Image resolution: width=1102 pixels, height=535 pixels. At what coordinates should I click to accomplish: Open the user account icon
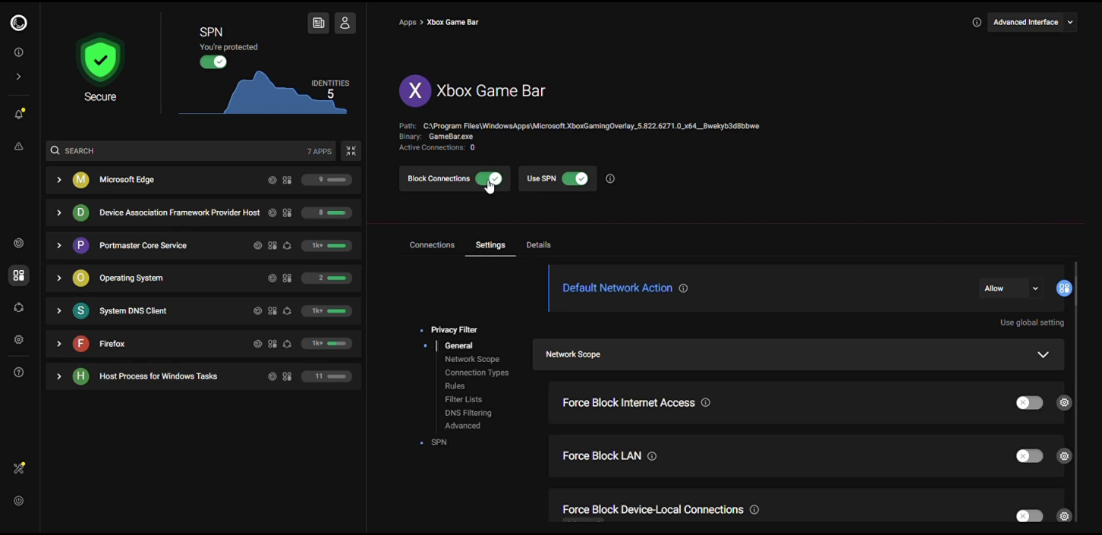[345, 24]
